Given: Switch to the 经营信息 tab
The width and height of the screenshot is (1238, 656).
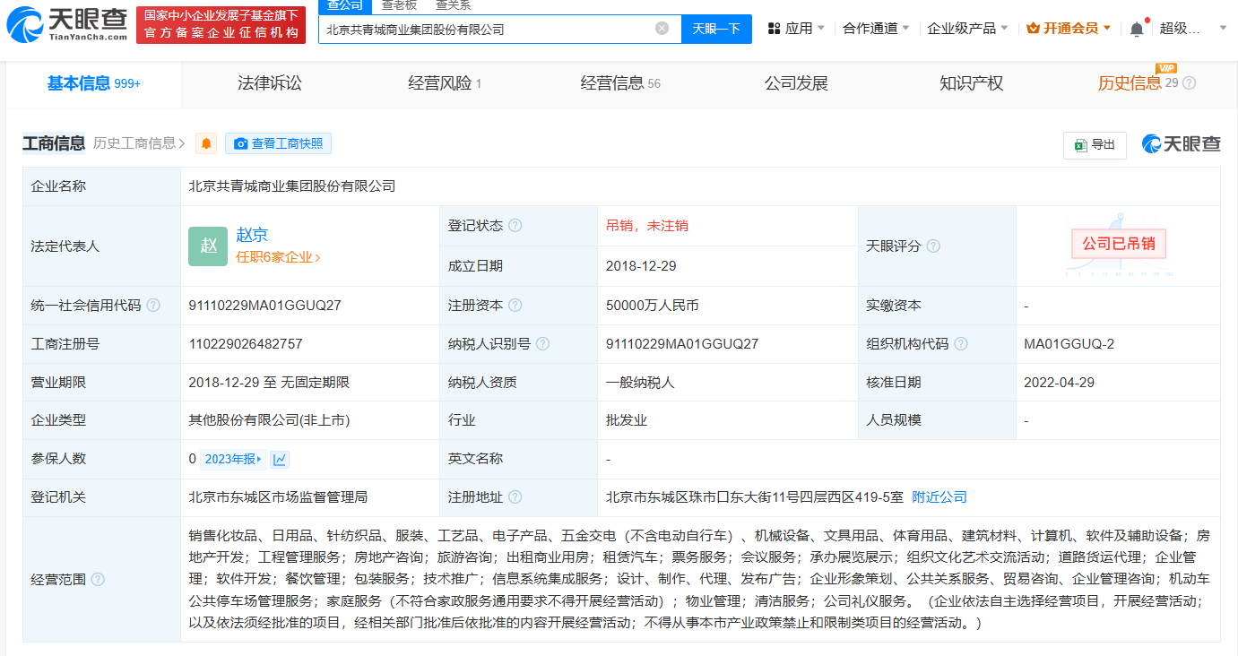Looking at the screenshot, I should tap(620, 83).
